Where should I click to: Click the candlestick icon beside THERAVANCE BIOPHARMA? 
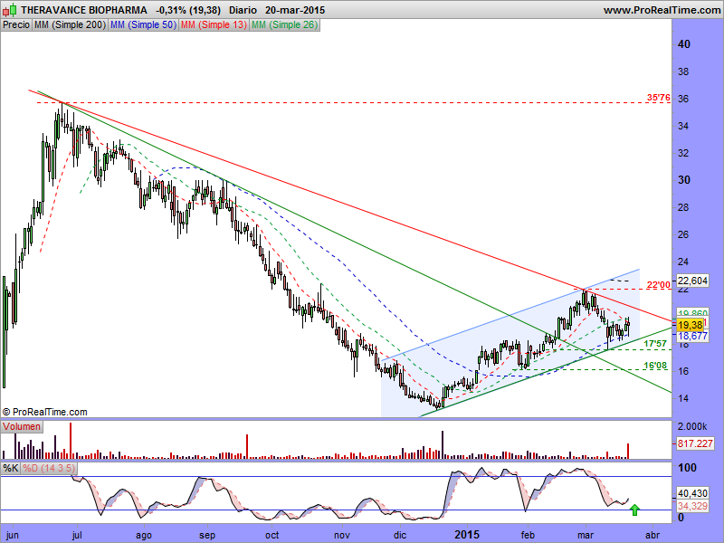10,10
